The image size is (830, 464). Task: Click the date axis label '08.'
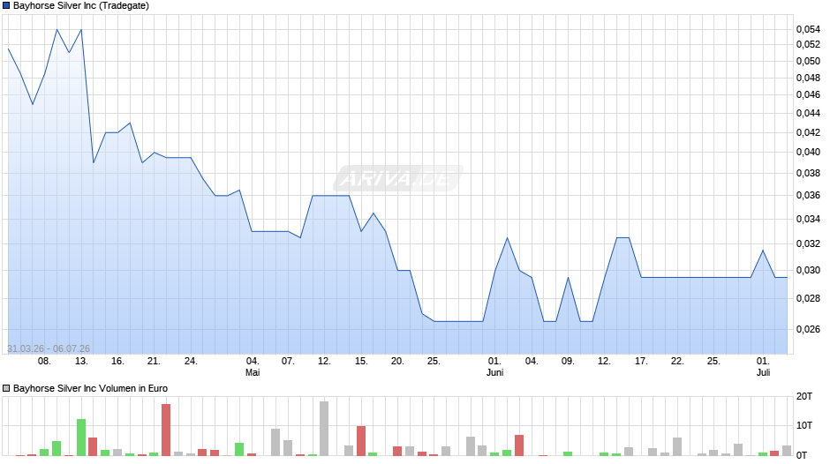[44, 362]
